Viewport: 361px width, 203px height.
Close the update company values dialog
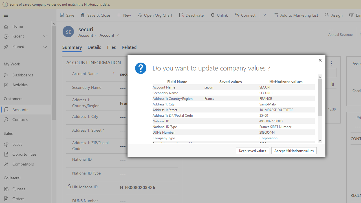click(320, 60)
